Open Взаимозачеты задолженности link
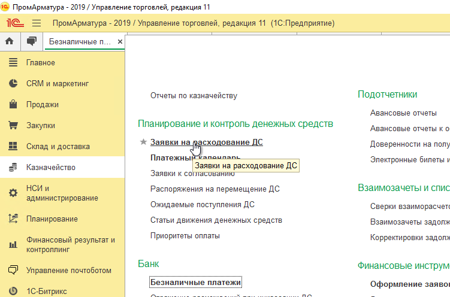Screen dimensions: 450x297 click(x=410, y=222)
